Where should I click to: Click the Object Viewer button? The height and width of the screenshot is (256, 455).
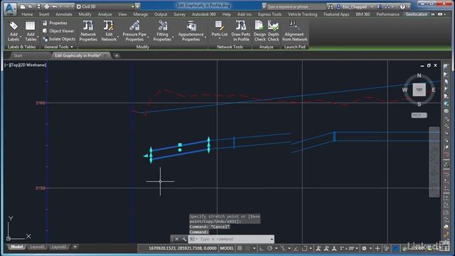click(58, 31)
